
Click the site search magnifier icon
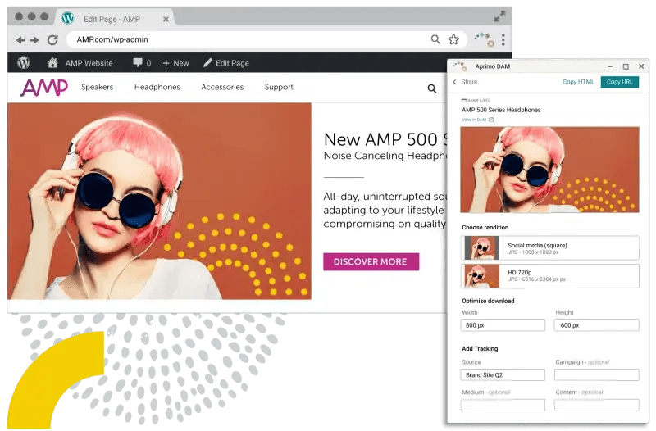(x=432, y=88)
